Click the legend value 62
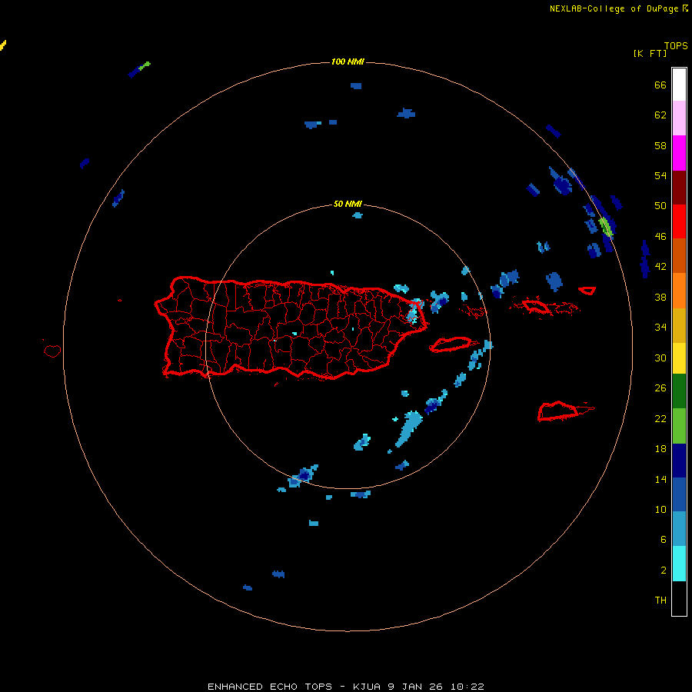 point(660,115)
